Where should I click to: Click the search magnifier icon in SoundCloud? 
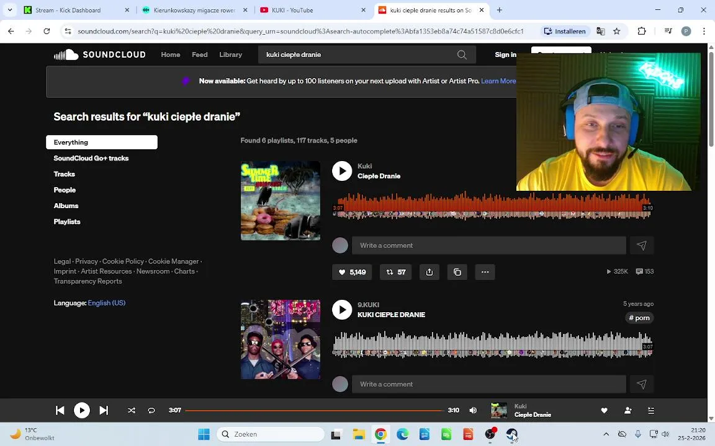462,55
